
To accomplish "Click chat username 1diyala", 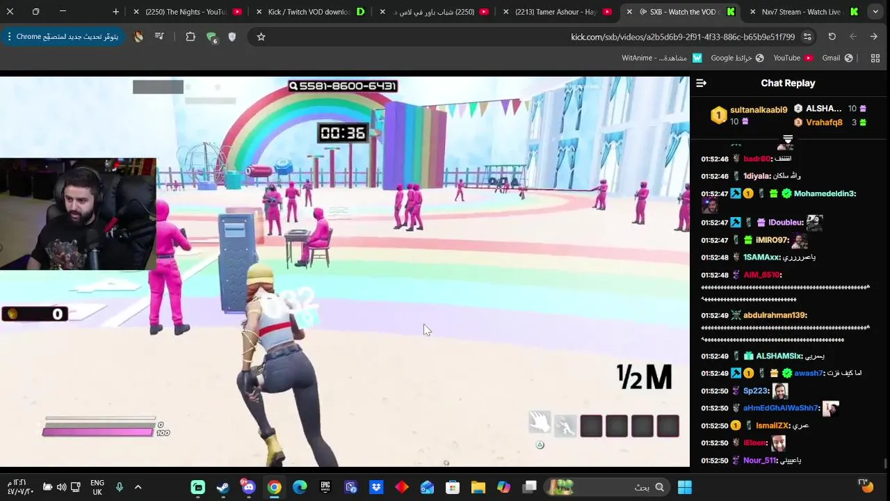I will (757, 176).
